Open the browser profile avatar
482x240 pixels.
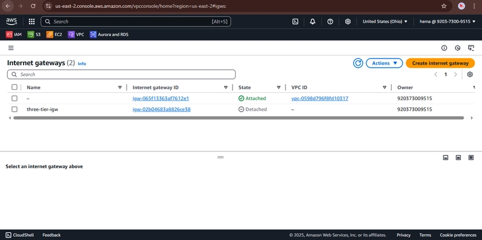pyautogui.click(x=462, y=6)
